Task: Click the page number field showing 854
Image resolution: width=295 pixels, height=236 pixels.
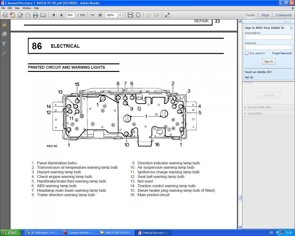Action: click(71, 15)
